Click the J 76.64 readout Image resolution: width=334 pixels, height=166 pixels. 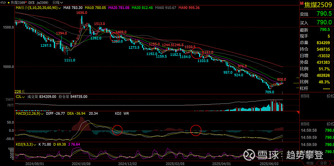(74, 144)
